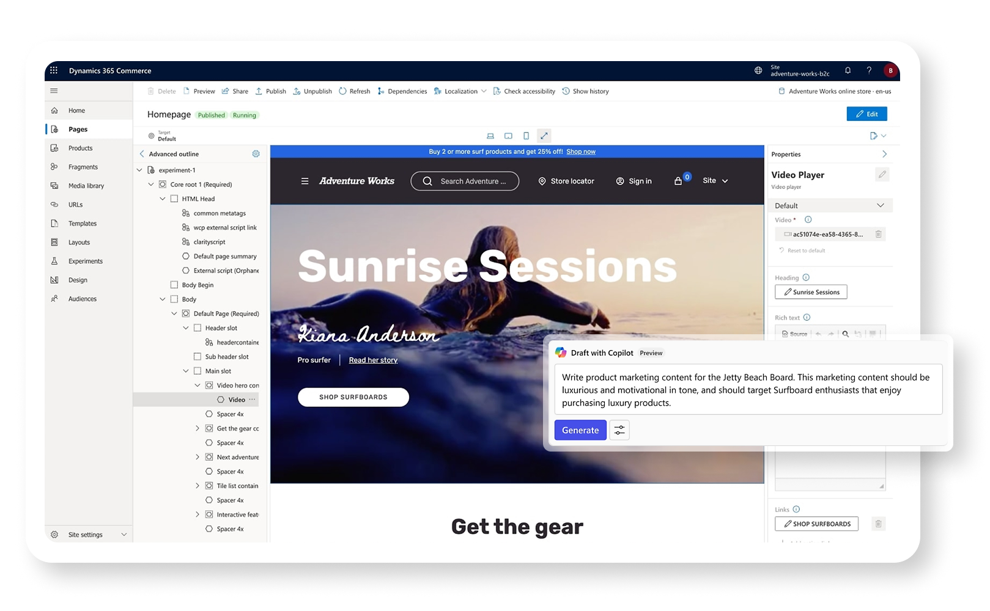Click the Read her story link
This screenshot has height=611, width=990.
[373, 360]
